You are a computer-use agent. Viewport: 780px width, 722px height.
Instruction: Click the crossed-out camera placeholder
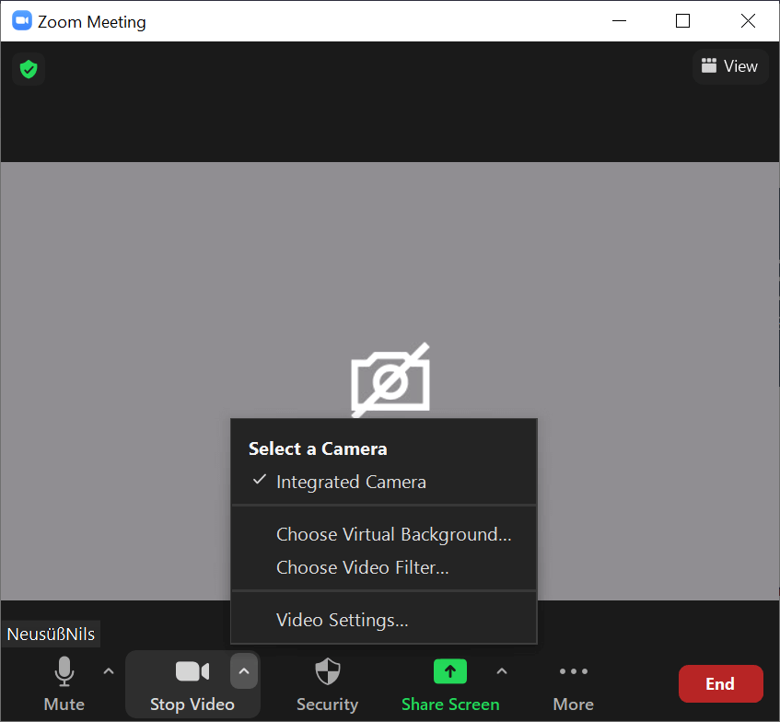390,379
